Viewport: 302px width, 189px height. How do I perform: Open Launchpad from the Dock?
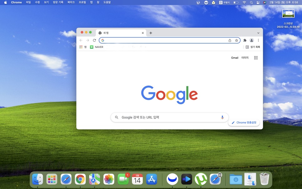[x=52, y=179]
